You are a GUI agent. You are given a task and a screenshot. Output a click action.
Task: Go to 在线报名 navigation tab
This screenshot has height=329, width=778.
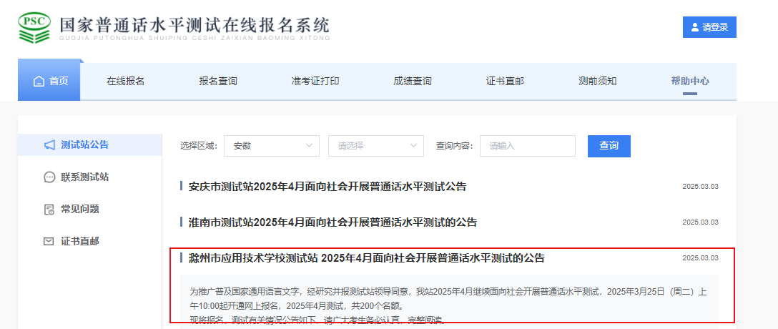point(126,82)
